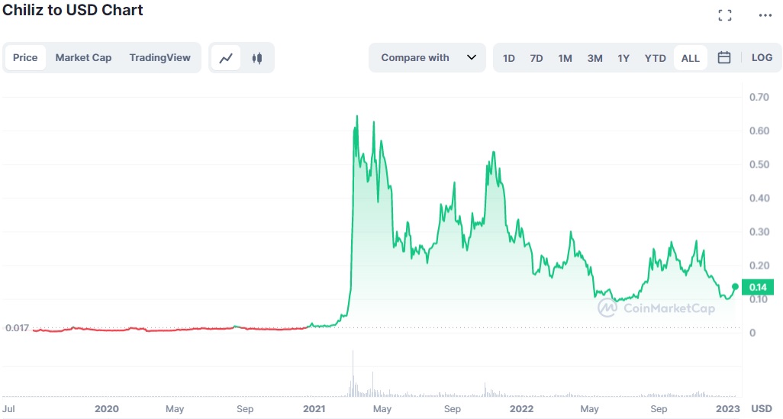This screenshot has width=783, height=419.
Task: Open the TradingView tab
Action: coord(159,57)
